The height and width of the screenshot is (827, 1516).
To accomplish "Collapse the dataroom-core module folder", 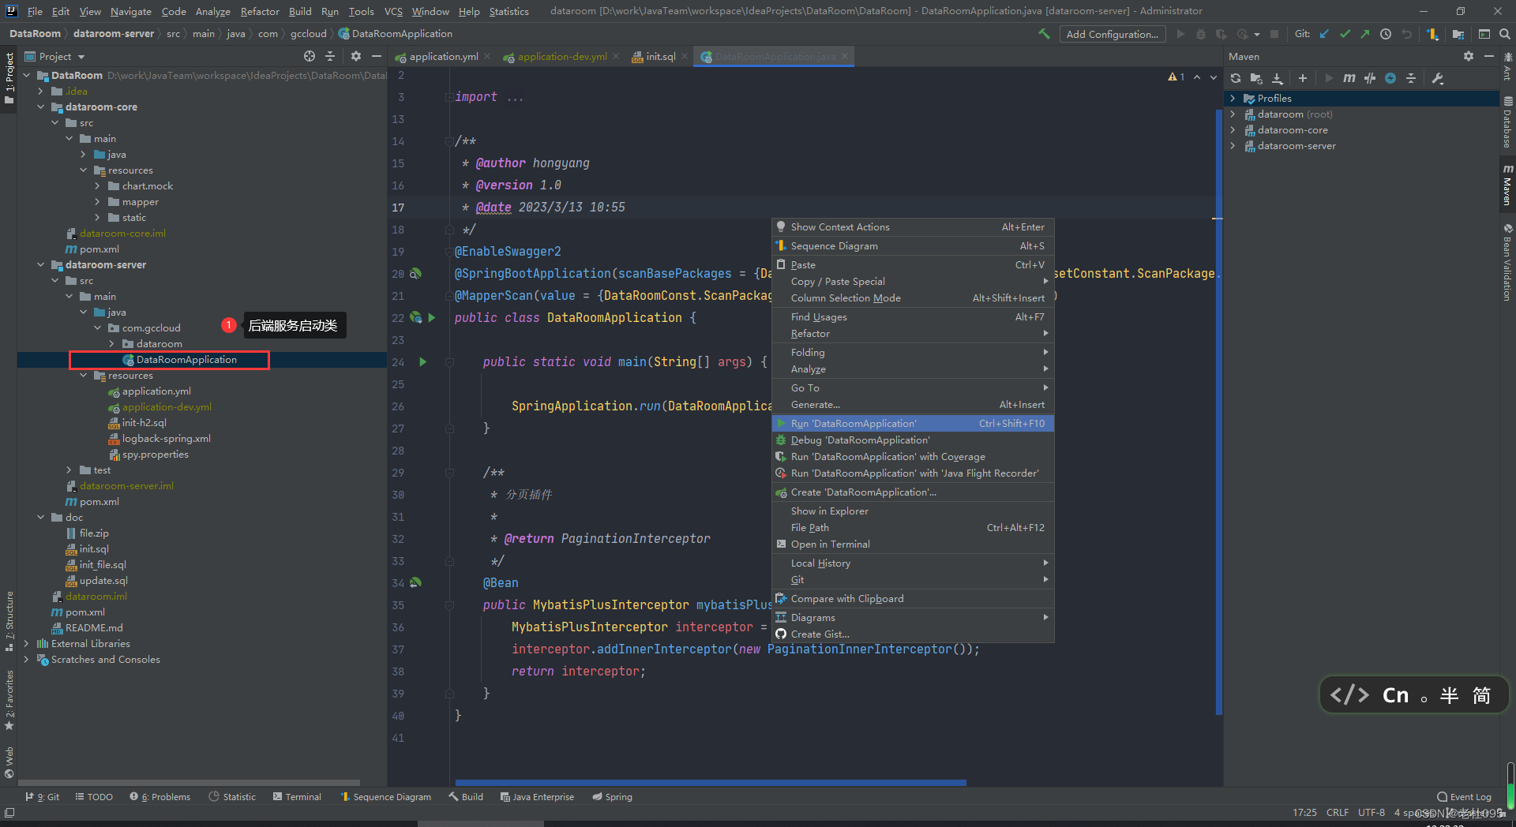I will coord(41,107).
